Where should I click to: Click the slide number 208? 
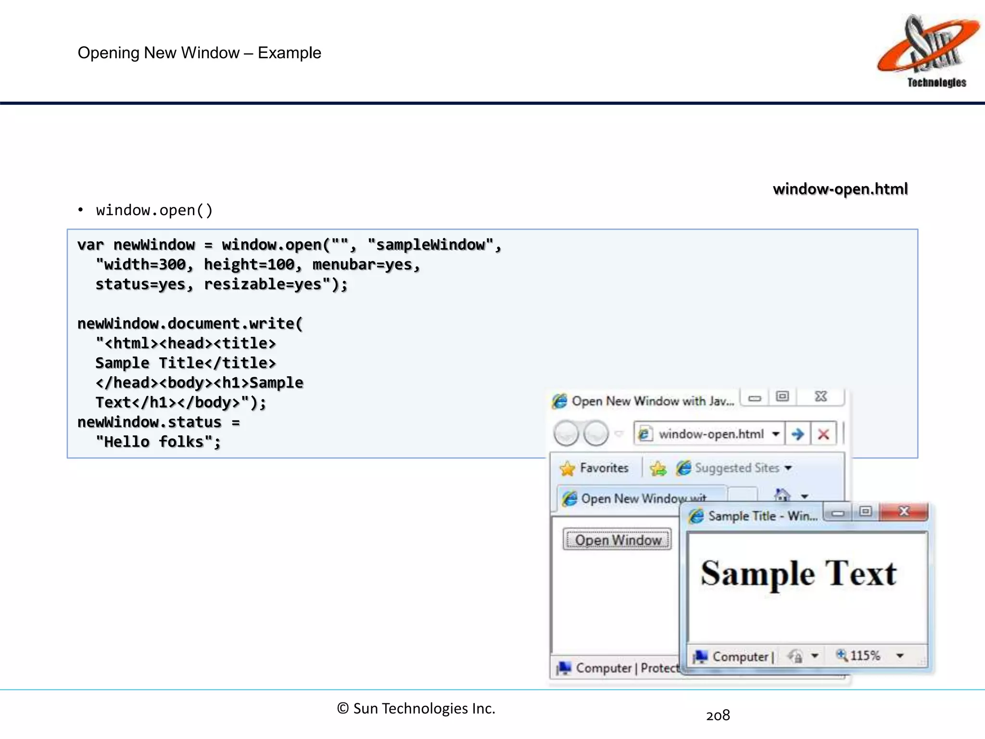click(x=718, y=715)
